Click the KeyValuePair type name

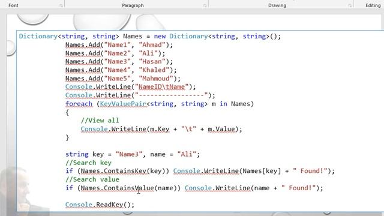(123, 104)
